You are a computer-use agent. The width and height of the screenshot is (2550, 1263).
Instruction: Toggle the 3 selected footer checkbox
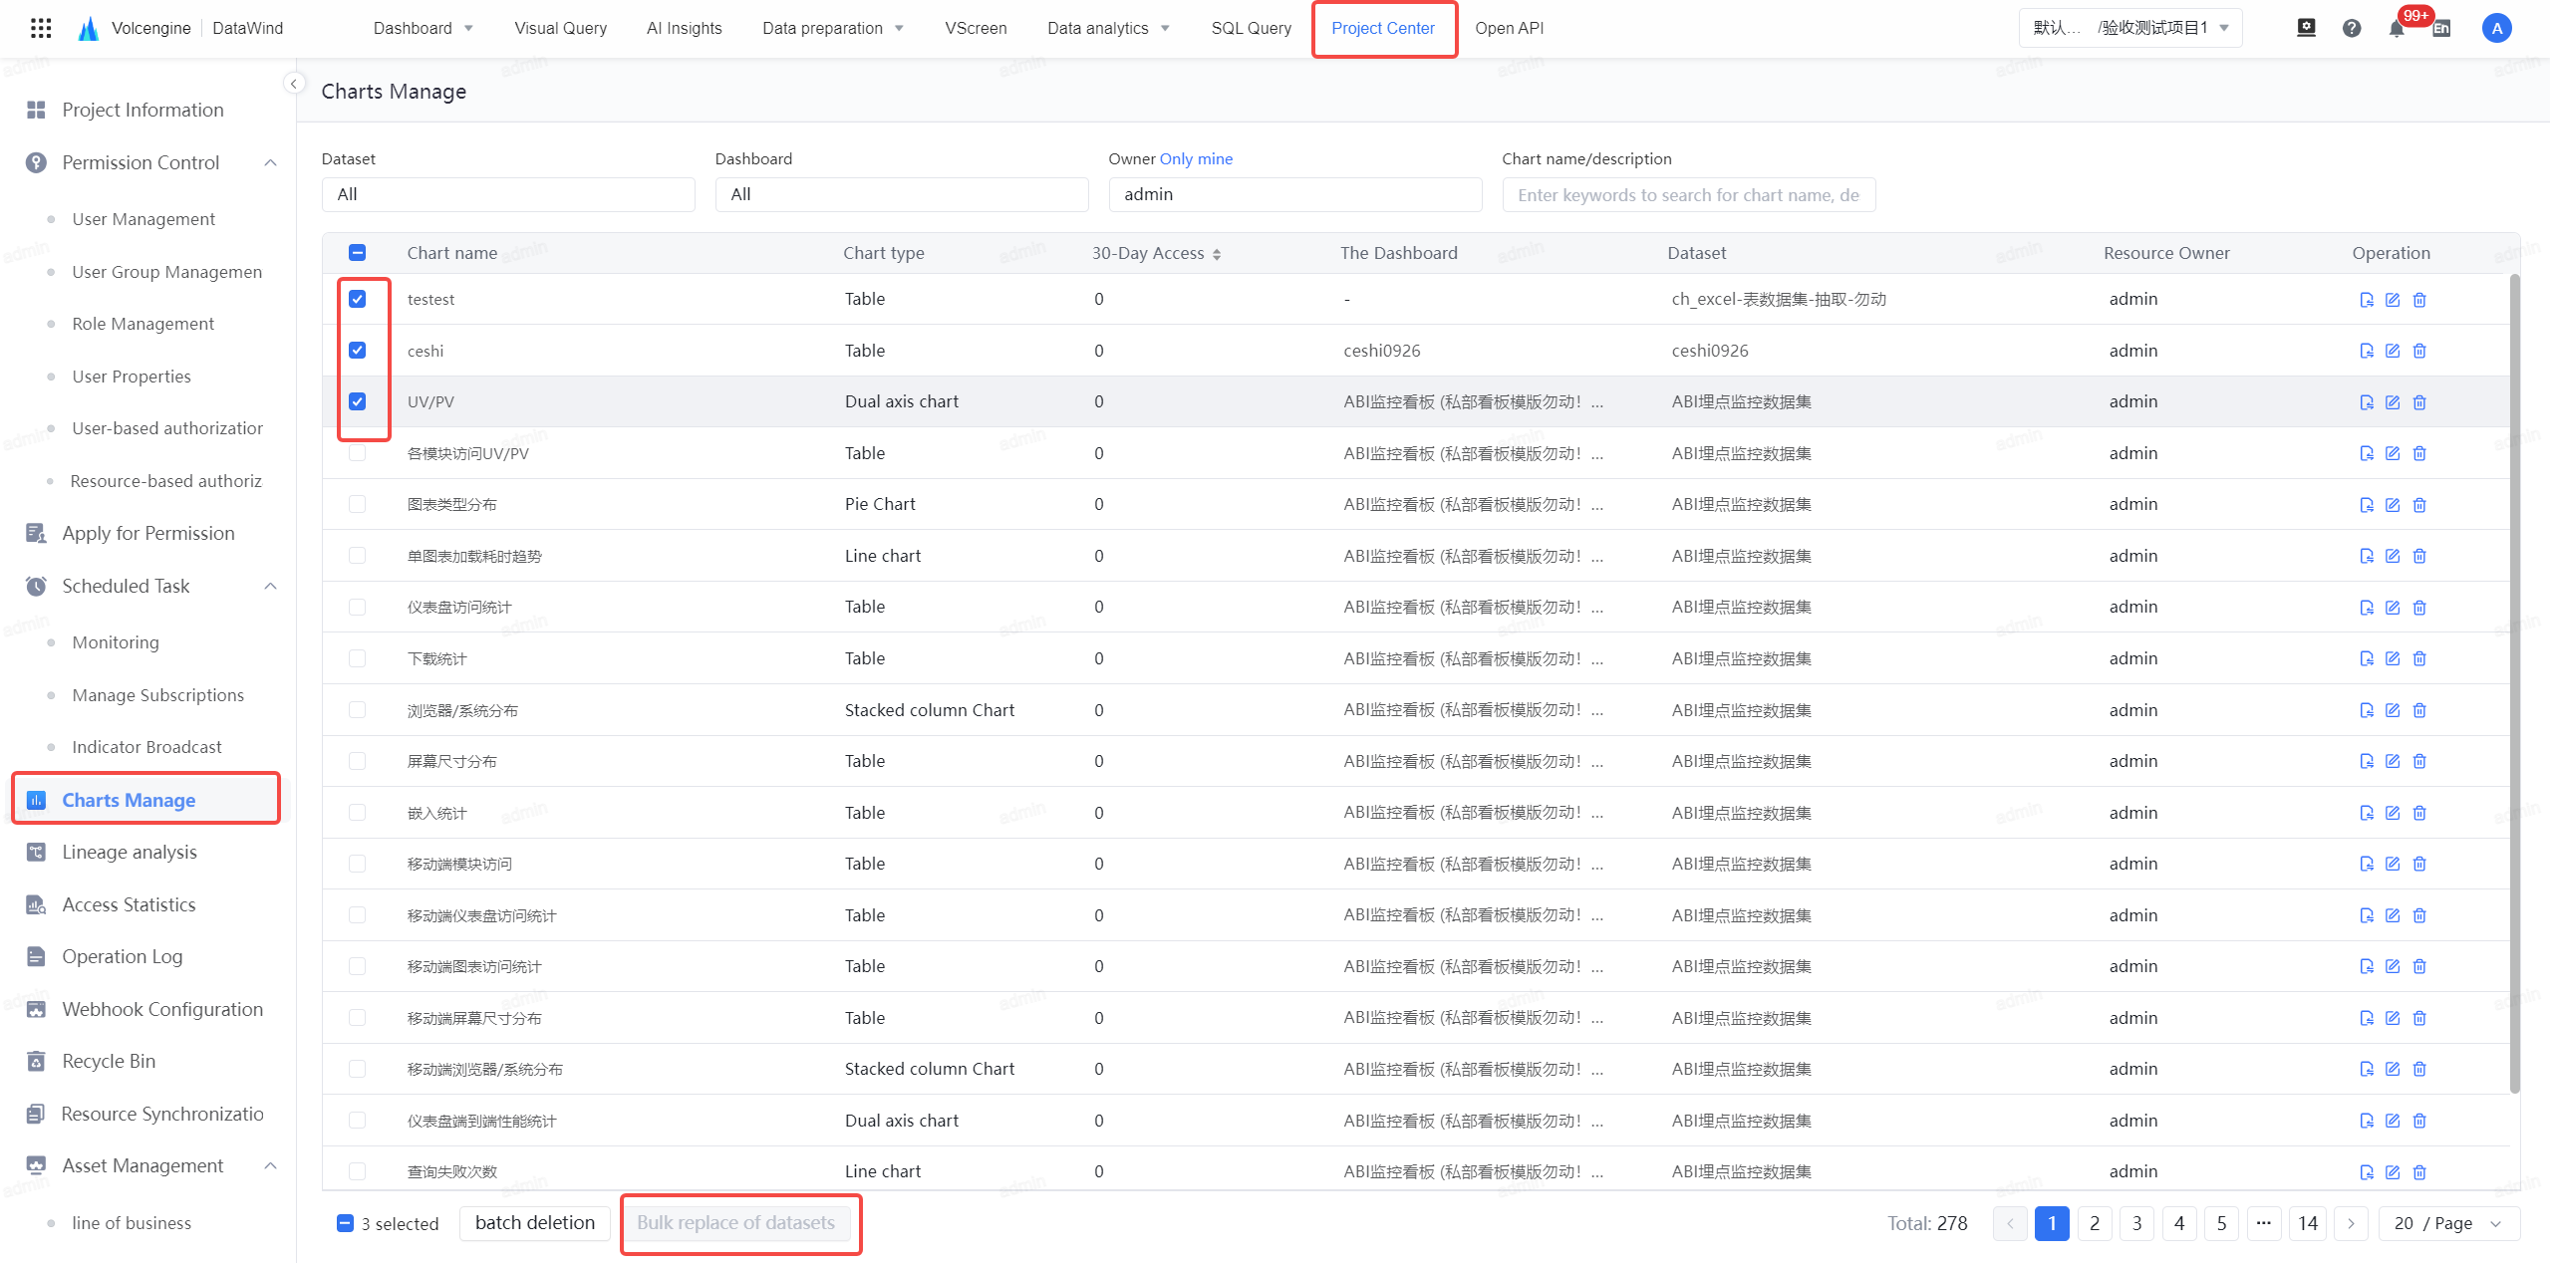tap(346, 1223)
